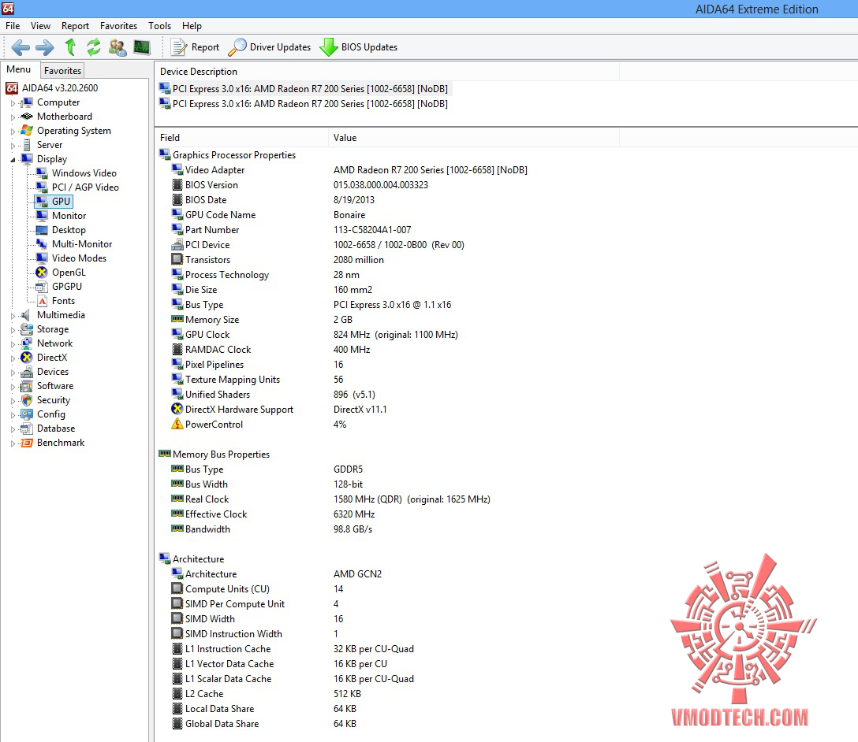Select the DirectX Hardware Support row
The image size is (858, 742).
click(x=279, y=410)
